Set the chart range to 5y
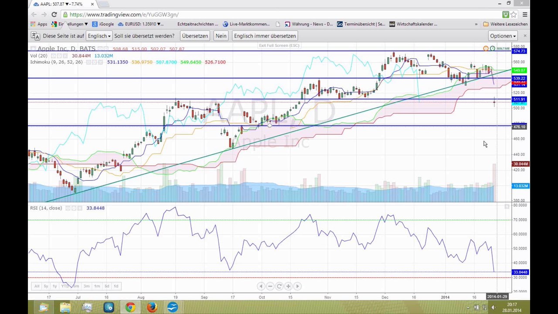558x314 pixels. 46,286
